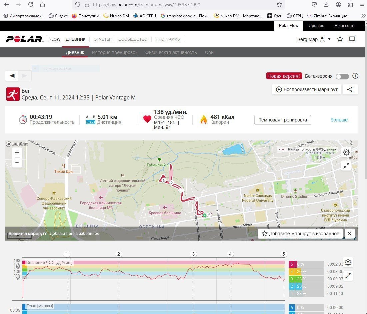367x314 pixels.
Task: Open the Pocket save icon
Action: click(314, 4)
